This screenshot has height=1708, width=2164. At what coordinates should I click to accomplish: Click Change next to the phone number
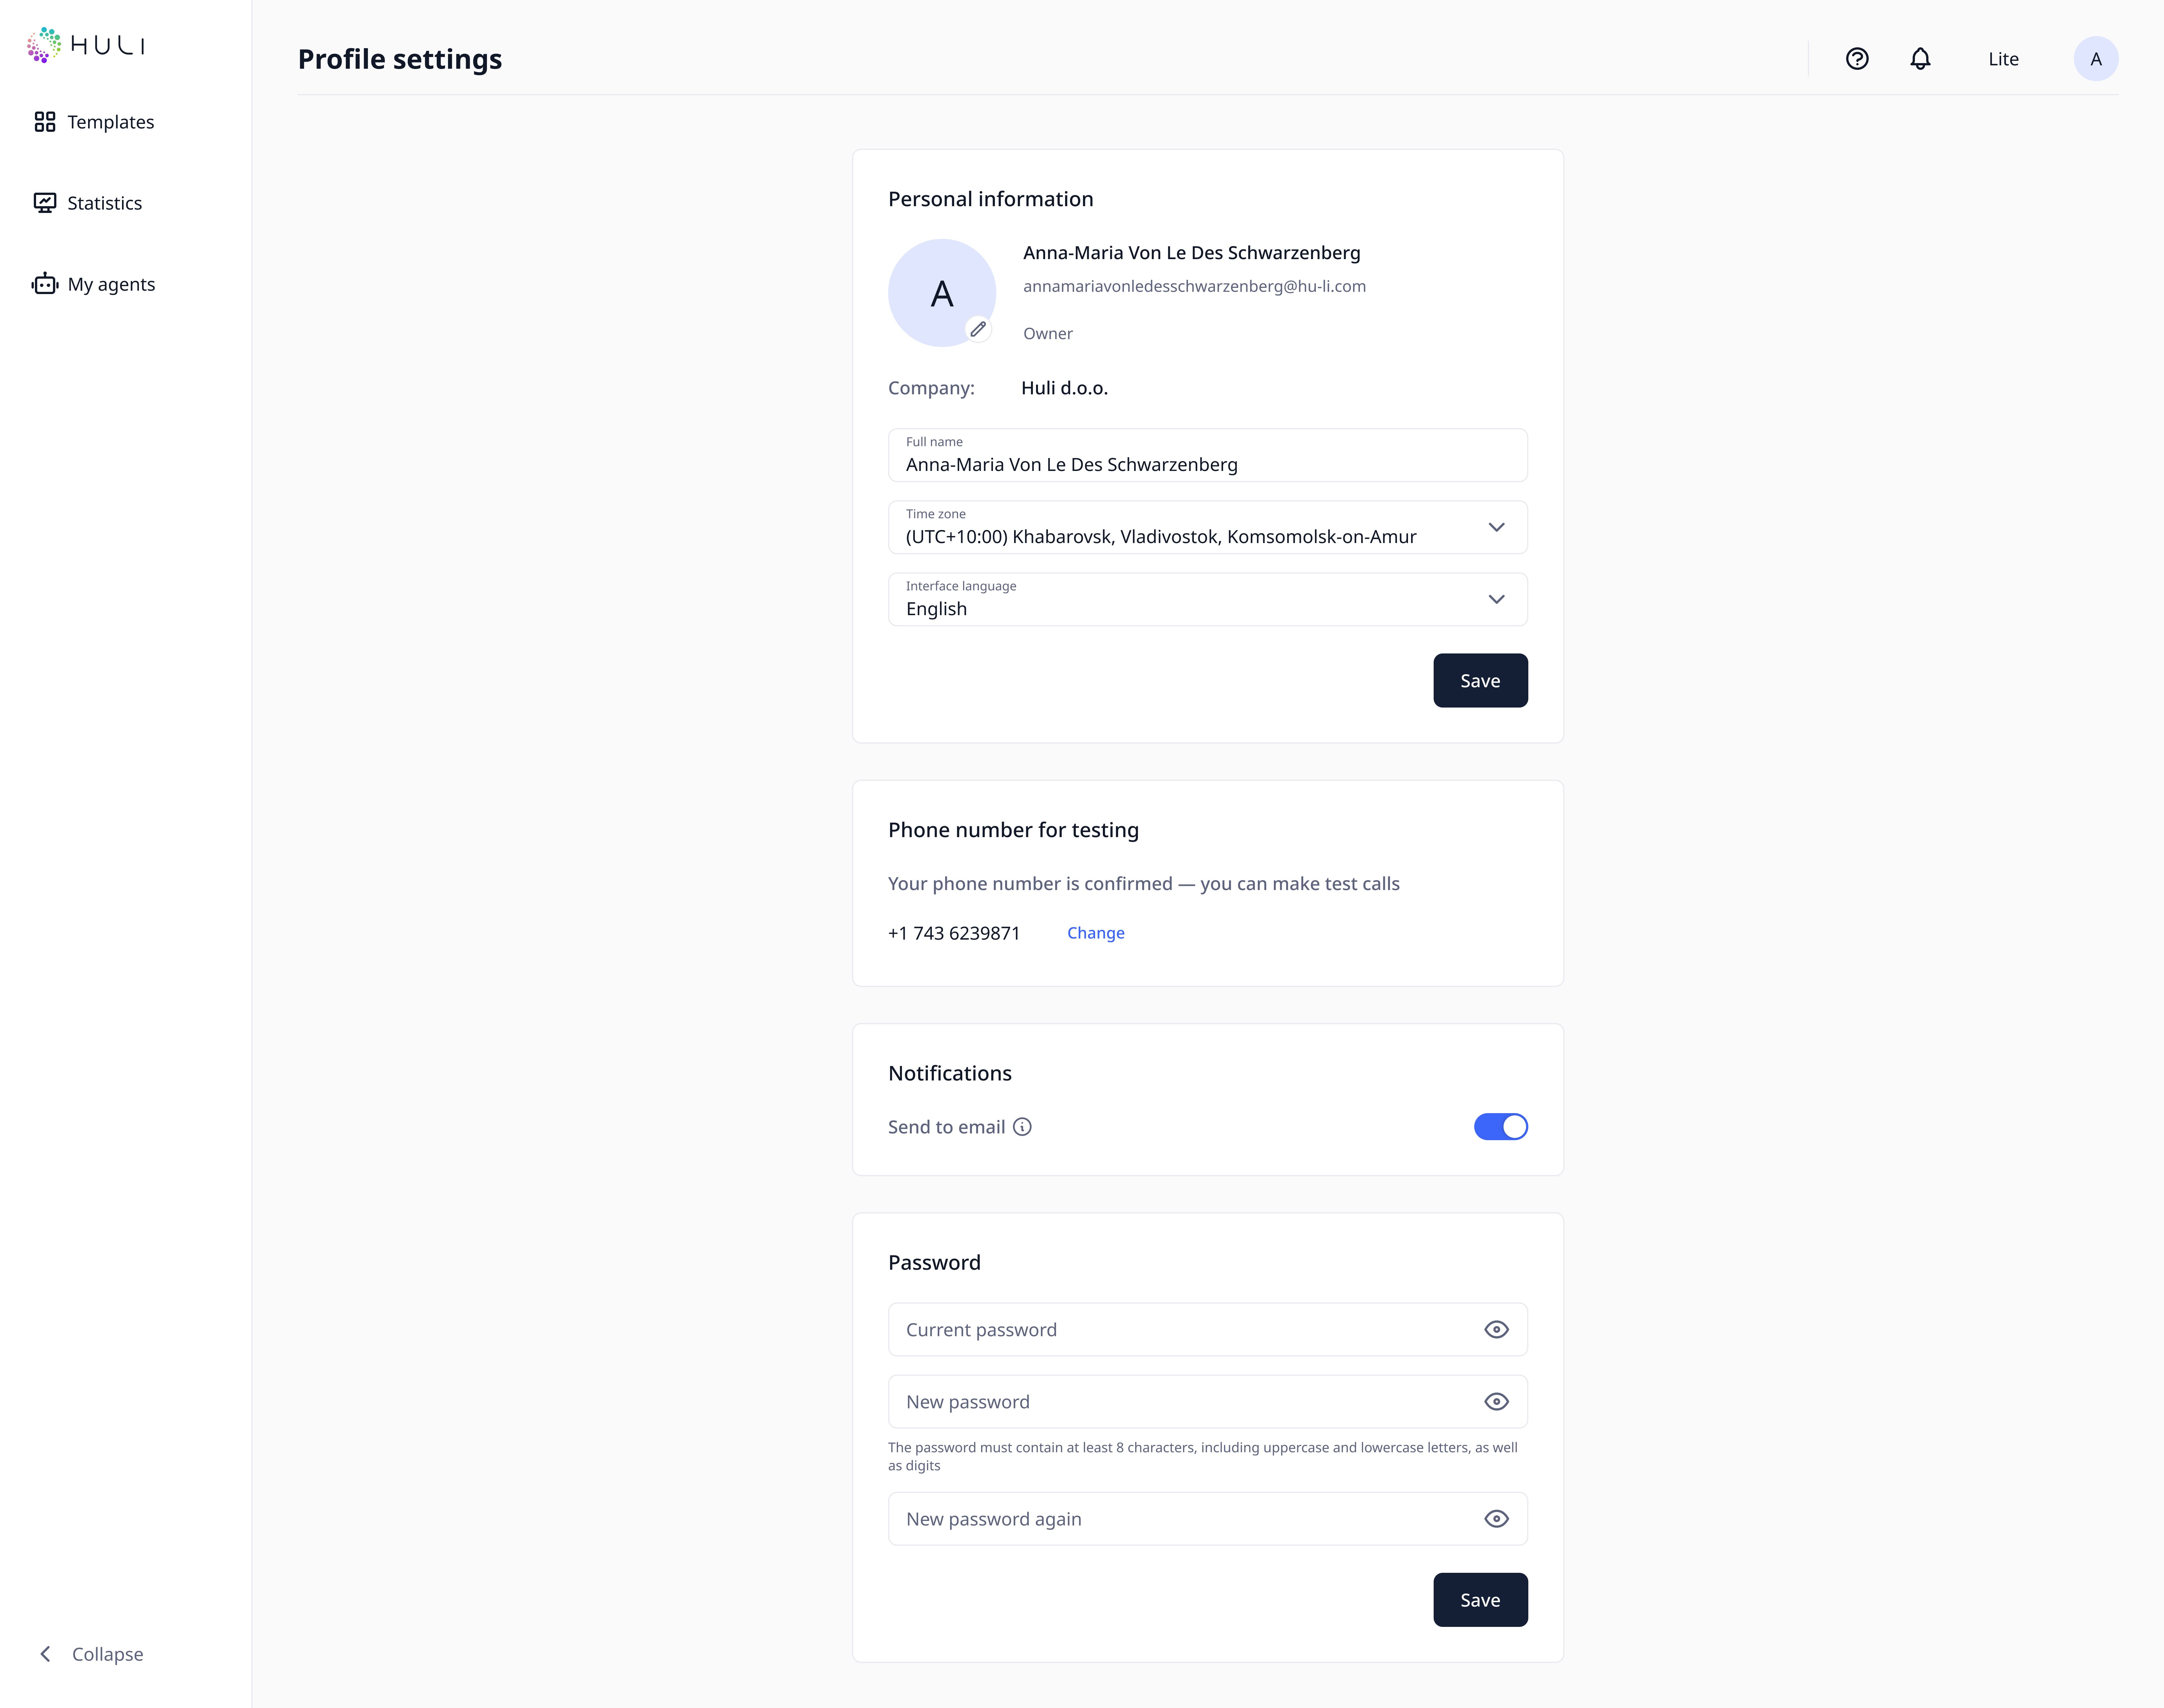[1096, 933]
